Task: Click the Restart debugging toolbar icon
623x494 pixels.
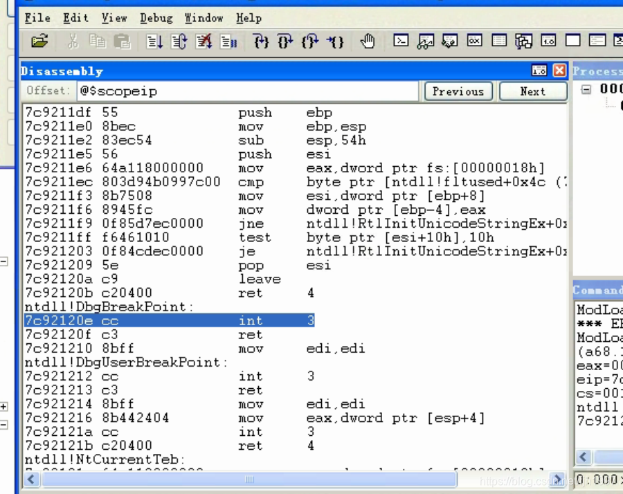Action: coord(179,42)
